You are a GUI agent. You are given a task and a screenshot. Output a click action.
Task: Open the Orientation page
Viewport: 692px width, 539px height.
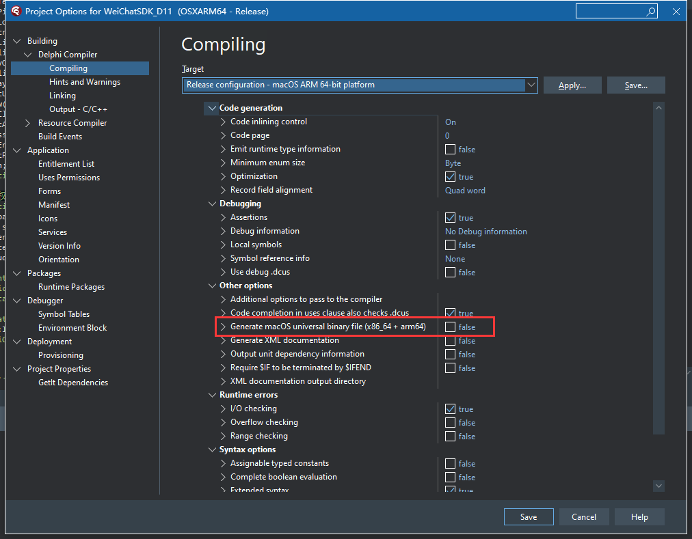[x=59, y=260]
